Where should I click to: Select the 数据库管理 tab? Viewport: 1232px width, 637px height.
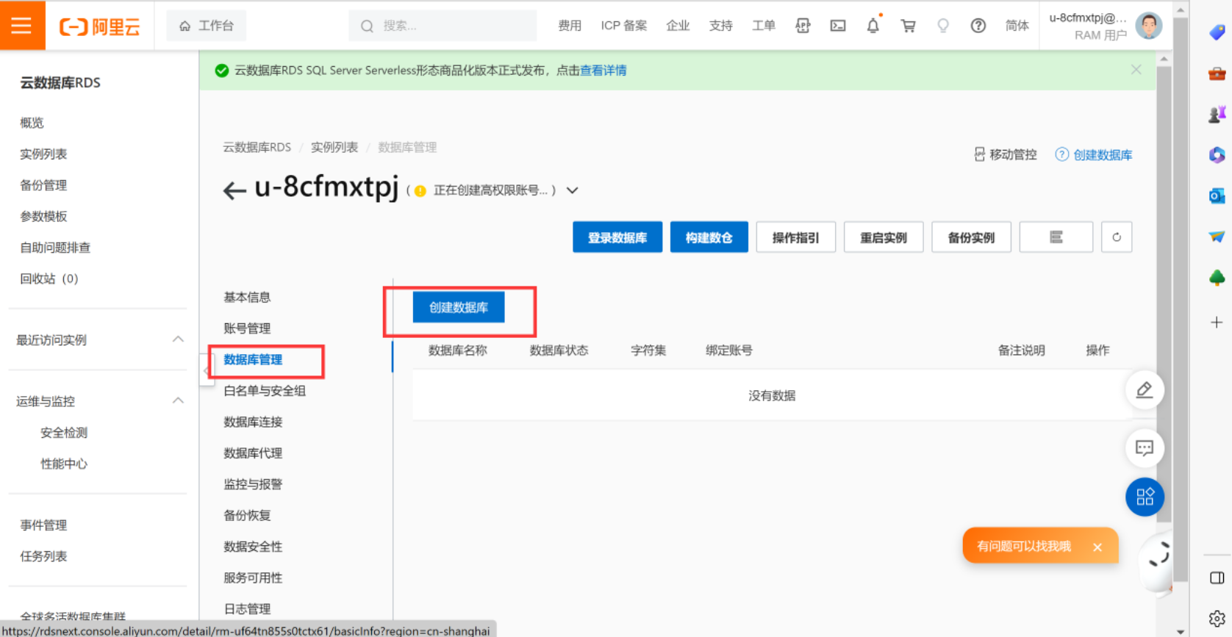point(253,359)
